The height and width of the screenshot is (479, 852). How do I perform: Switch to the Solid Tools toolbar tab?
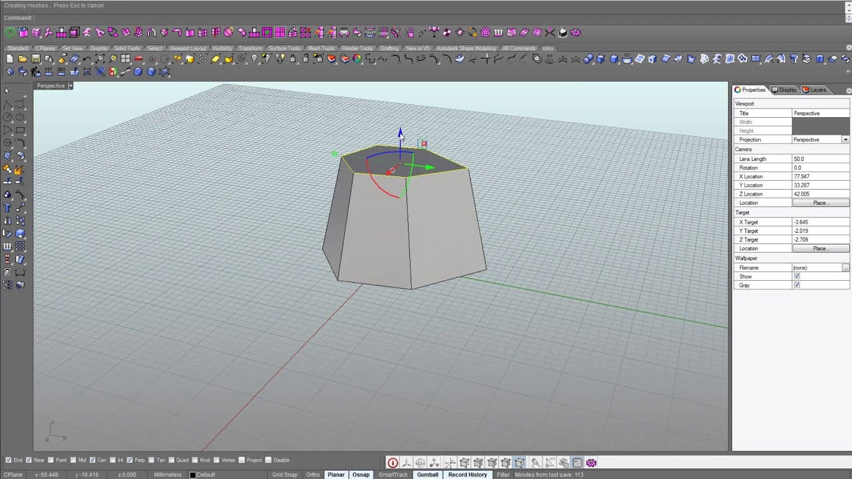[x=126, y=48]
